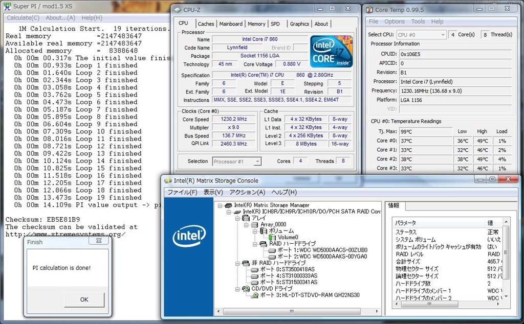Click the Checksum: EB5E81B9 line in Super PI
The image size is (524, 324).
tap(43, 220)
